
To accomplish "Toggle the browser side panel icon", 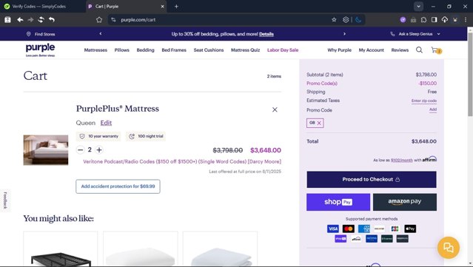I will pyautogui.click(x=434, y=19).
